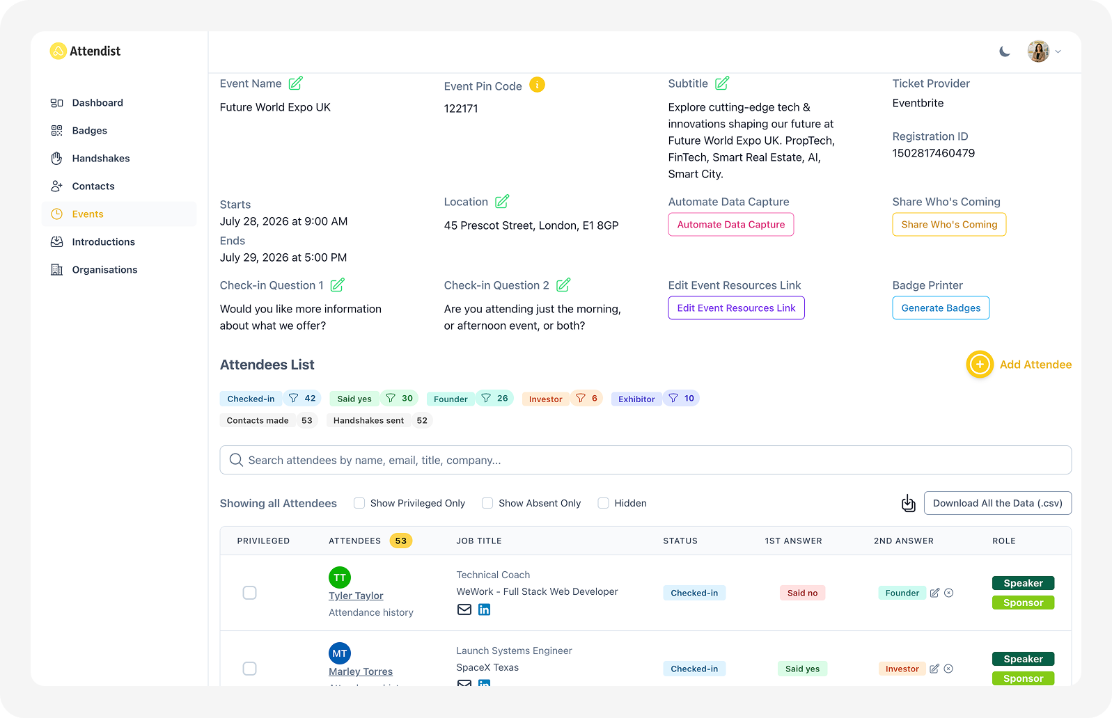
Task: Focus the search attendees field
Action: pyautogui.click(x=645, y=460)
